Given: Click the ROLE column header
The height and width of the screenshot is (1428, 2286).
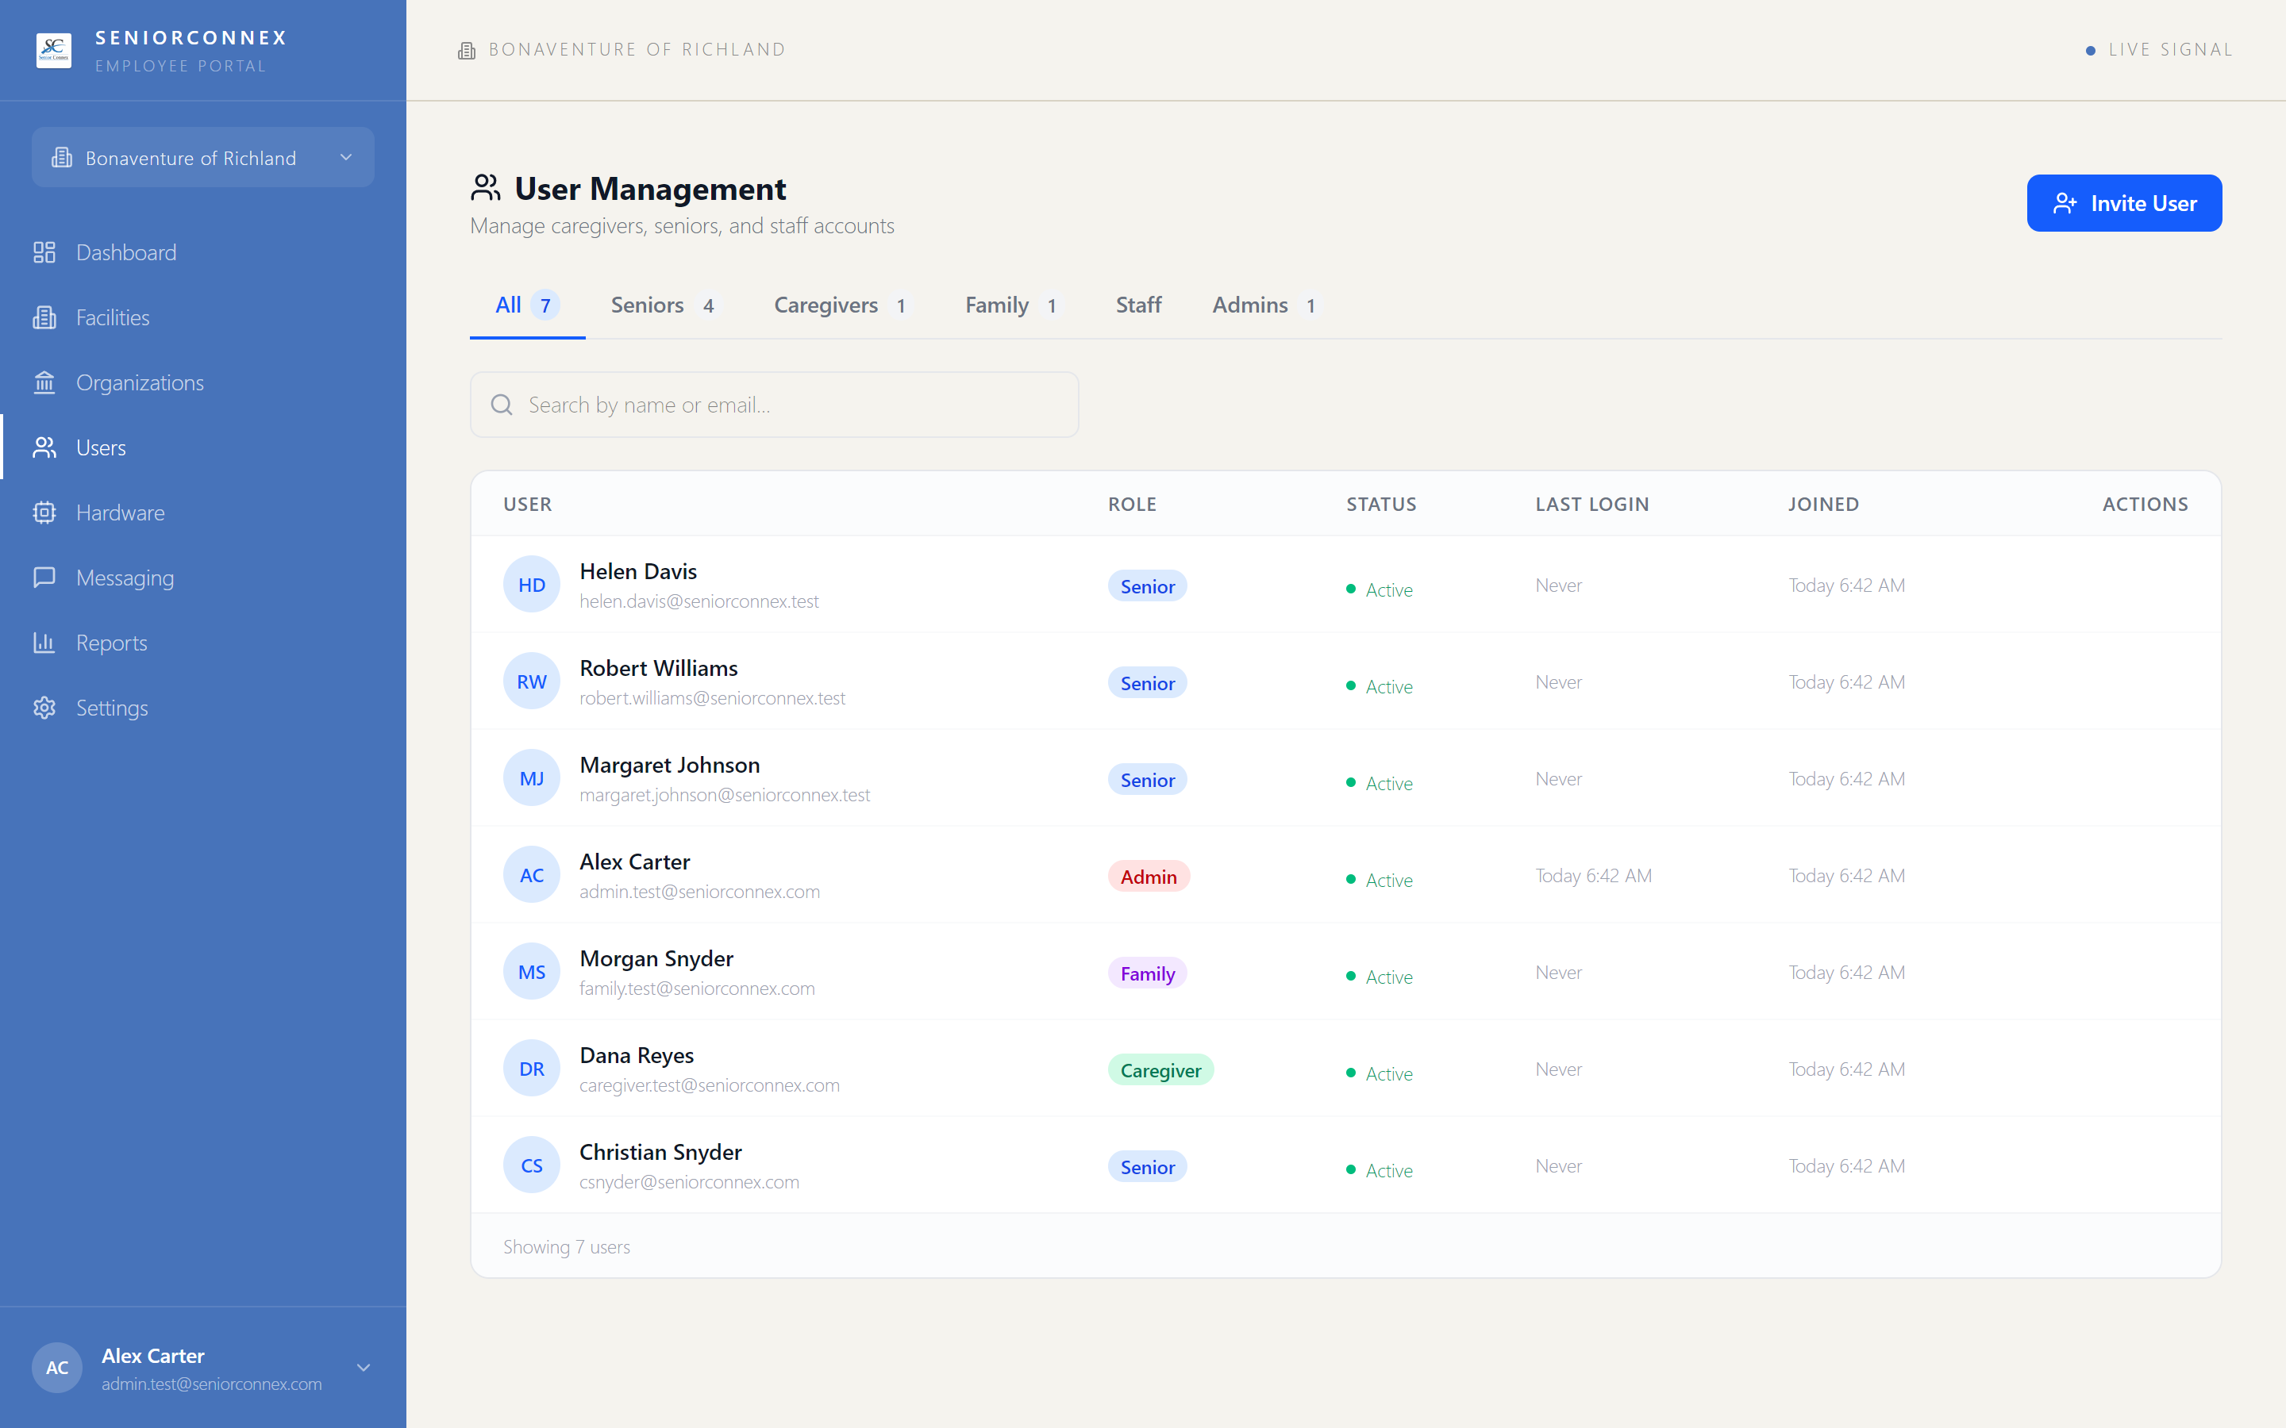Looking at the screenshot, I should coord(1132,505).
